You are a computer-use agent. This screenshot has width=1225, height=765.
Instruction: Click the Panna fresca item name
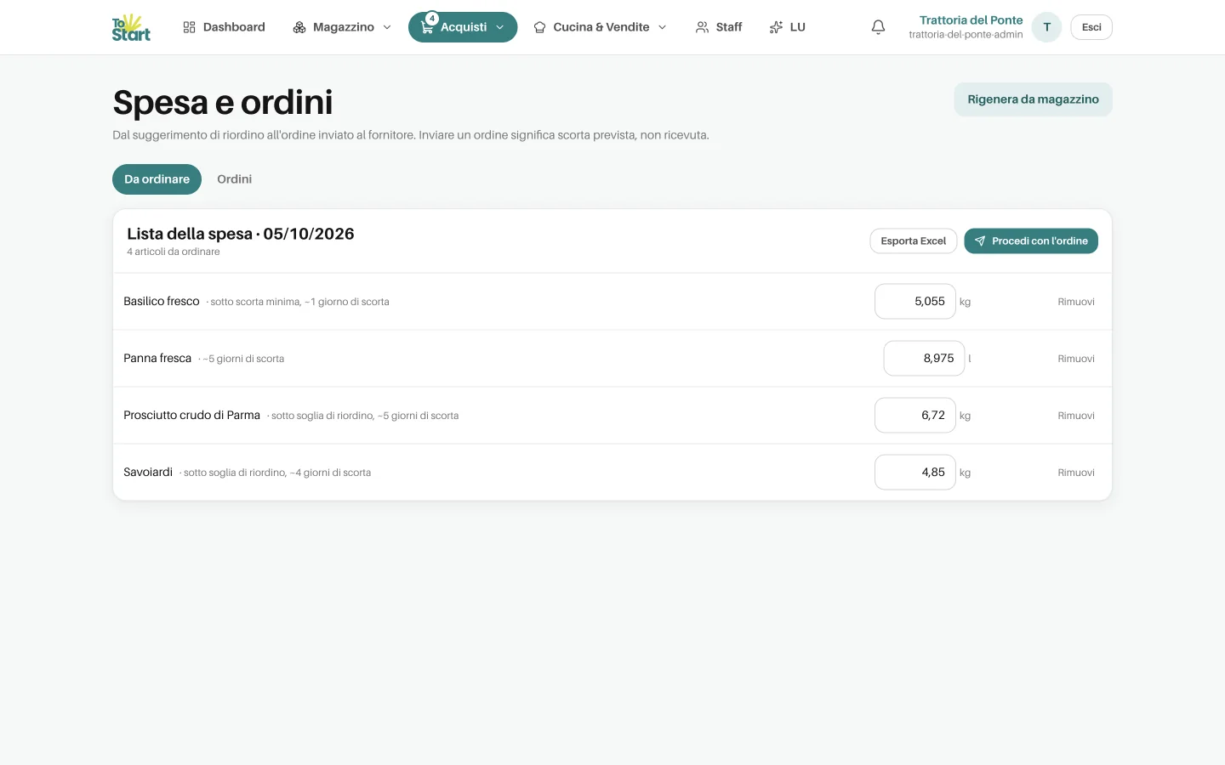[157, 359]
